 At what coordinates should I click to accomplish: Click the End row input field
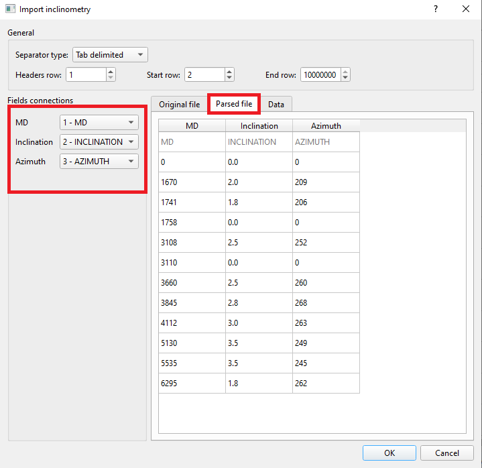(x=320, y=74)
